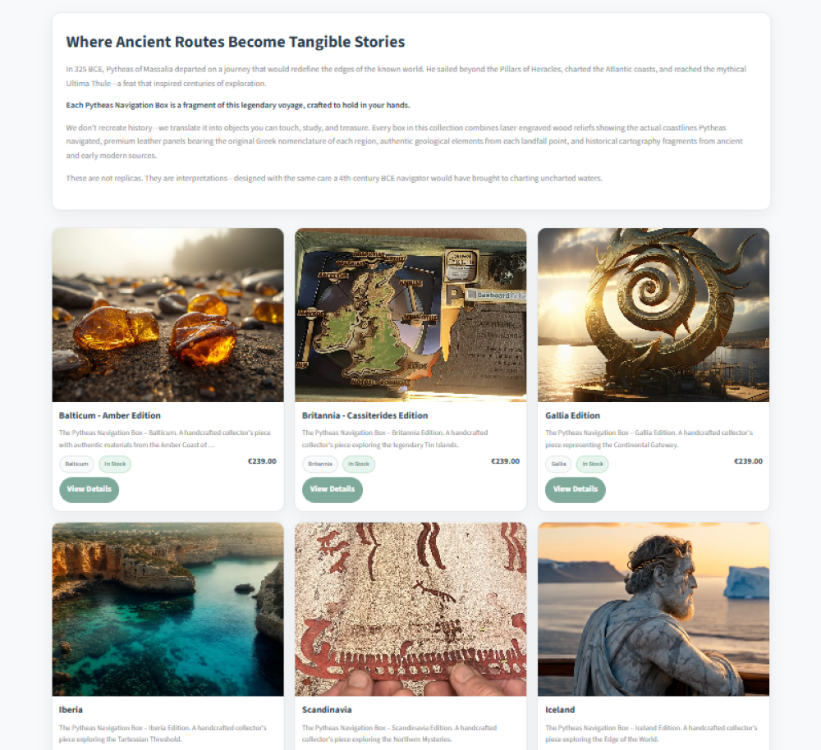Open the Gallia Edition title link
This screenshot has width=821, height=750.
click(x=572, y=415)
